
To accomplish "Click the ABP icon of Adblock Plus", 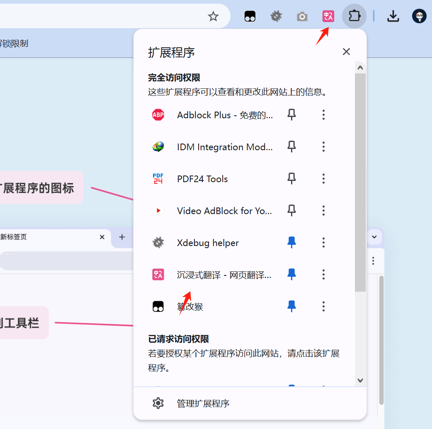I will [x=158, y=115].
